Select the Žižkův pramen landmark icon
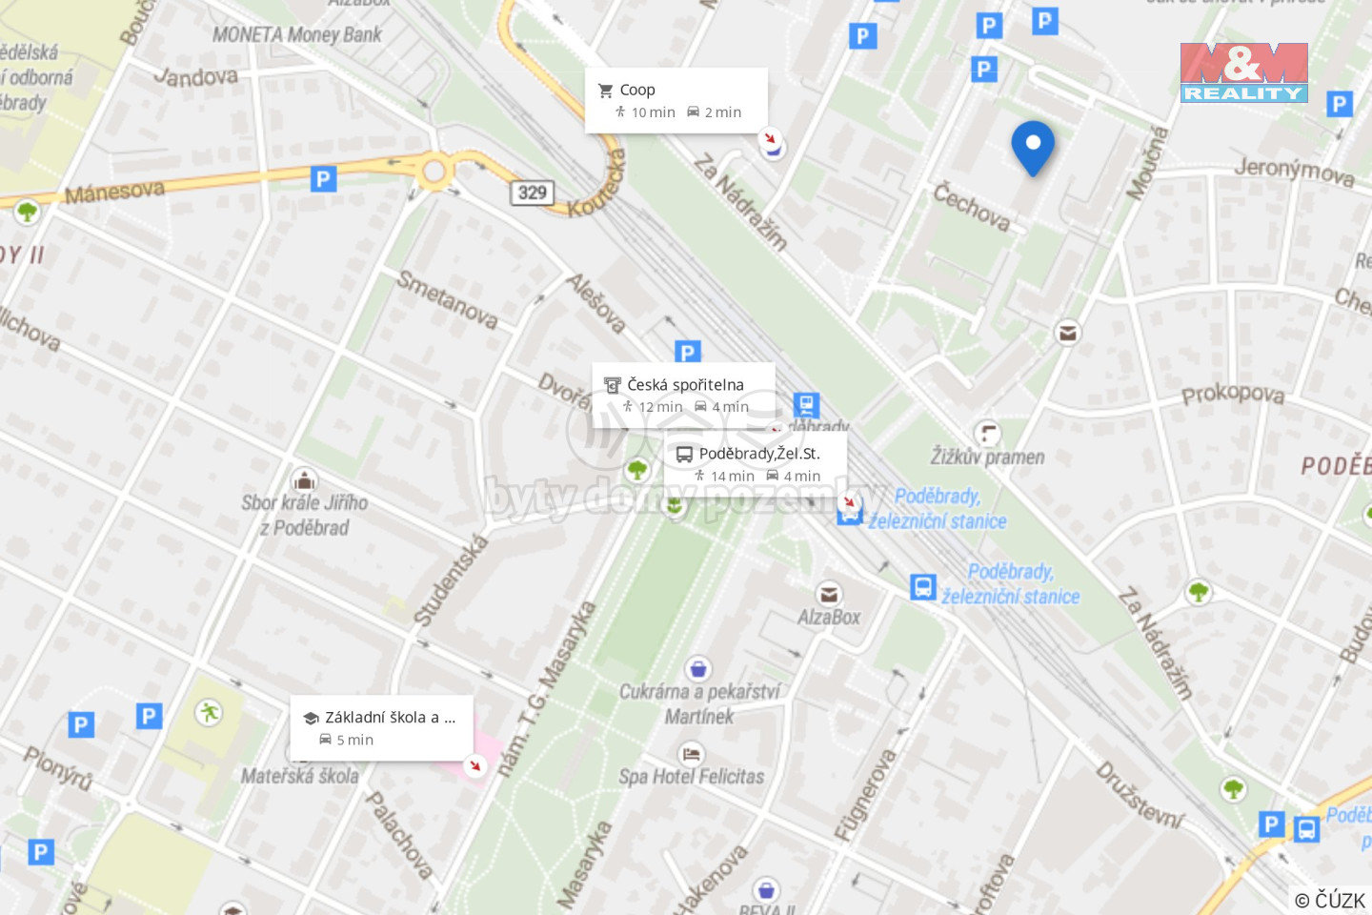1372x915 pixels. coord(988,435)
